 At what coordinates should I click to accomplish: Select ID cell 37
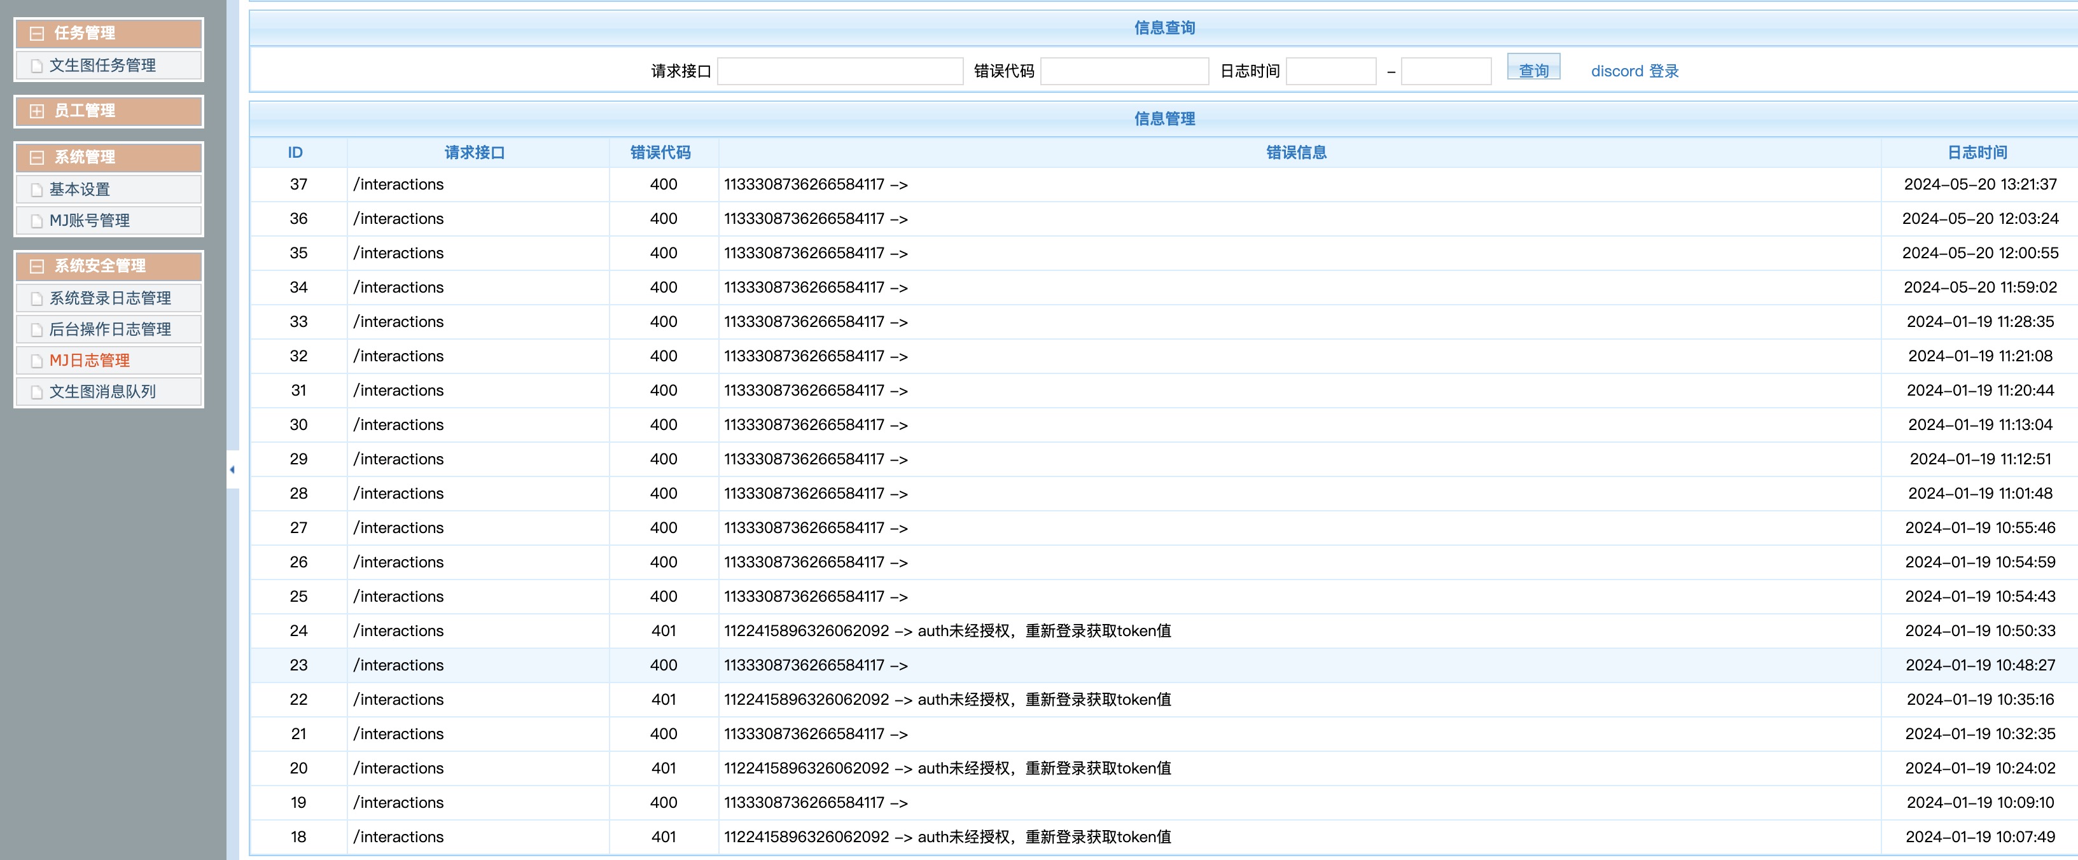click(x=298, y=184)
